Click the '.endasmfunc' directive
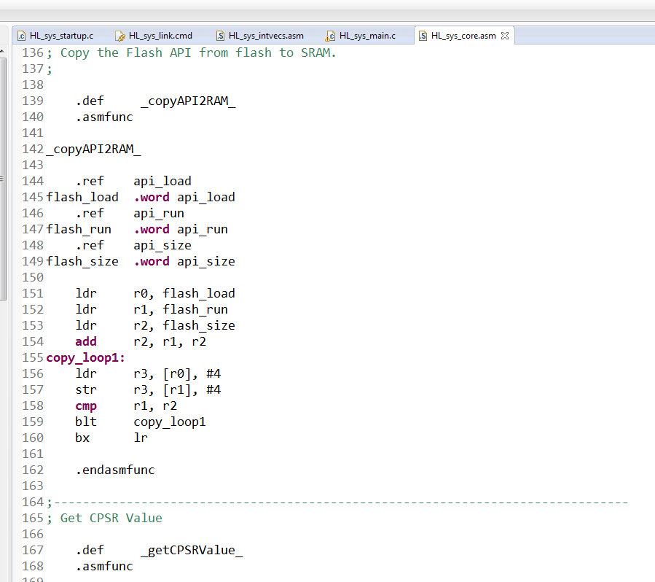The height and width of the screenshot is (582, 655). (x=115, y=470)
